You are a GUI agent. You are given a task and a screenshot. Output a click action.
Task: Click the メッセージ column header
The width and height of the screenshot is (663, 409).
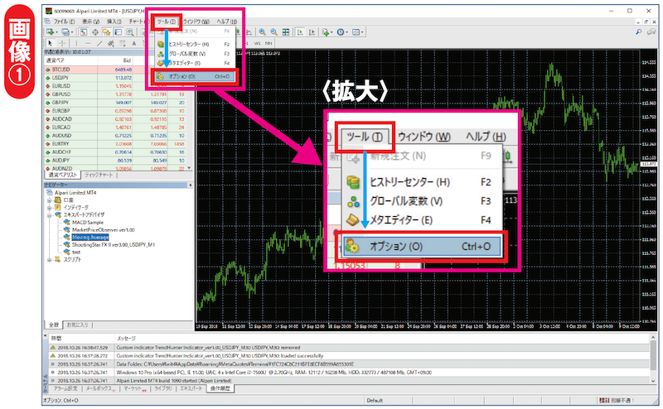127,339
